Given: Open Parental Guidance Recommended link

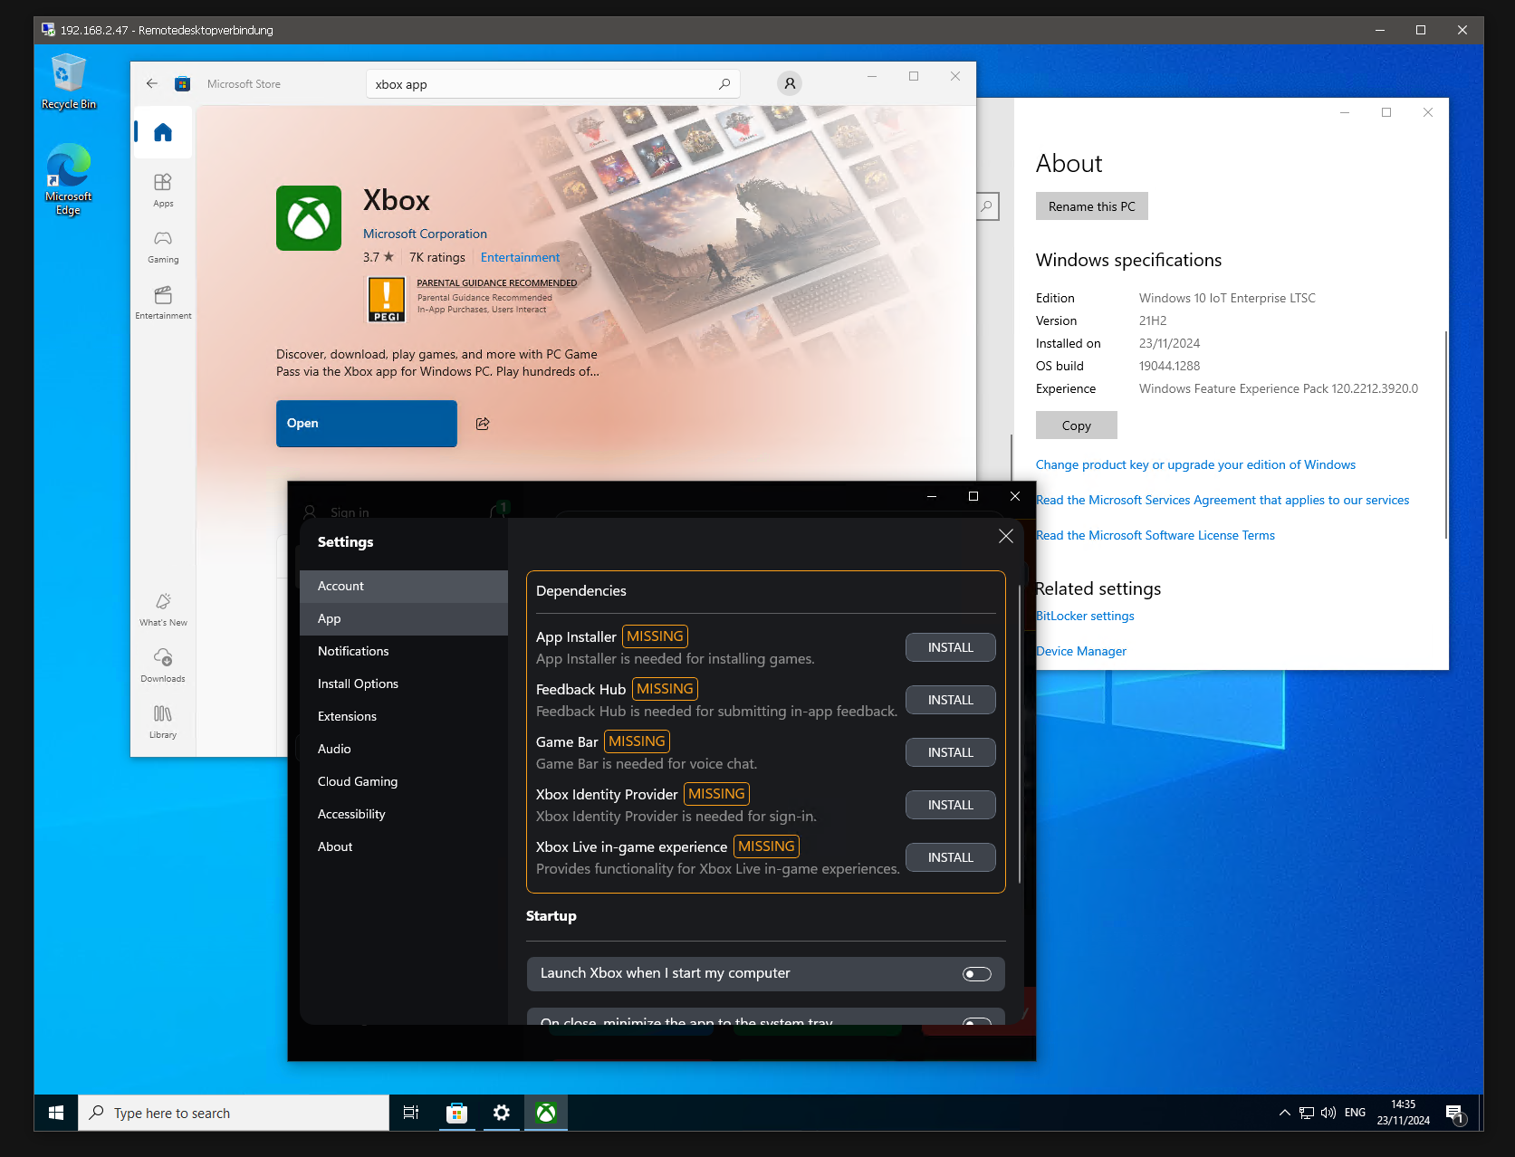Looking at the screenshot, I should tap(496, 283).
